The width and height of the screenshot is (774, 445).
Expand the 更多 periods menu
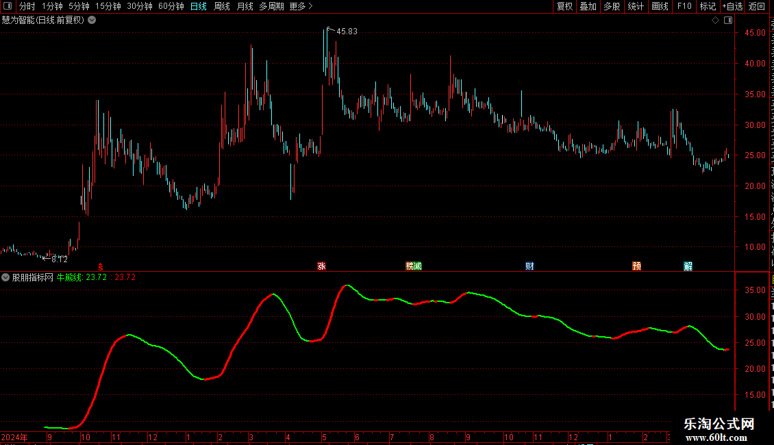[x=301, y=6]
